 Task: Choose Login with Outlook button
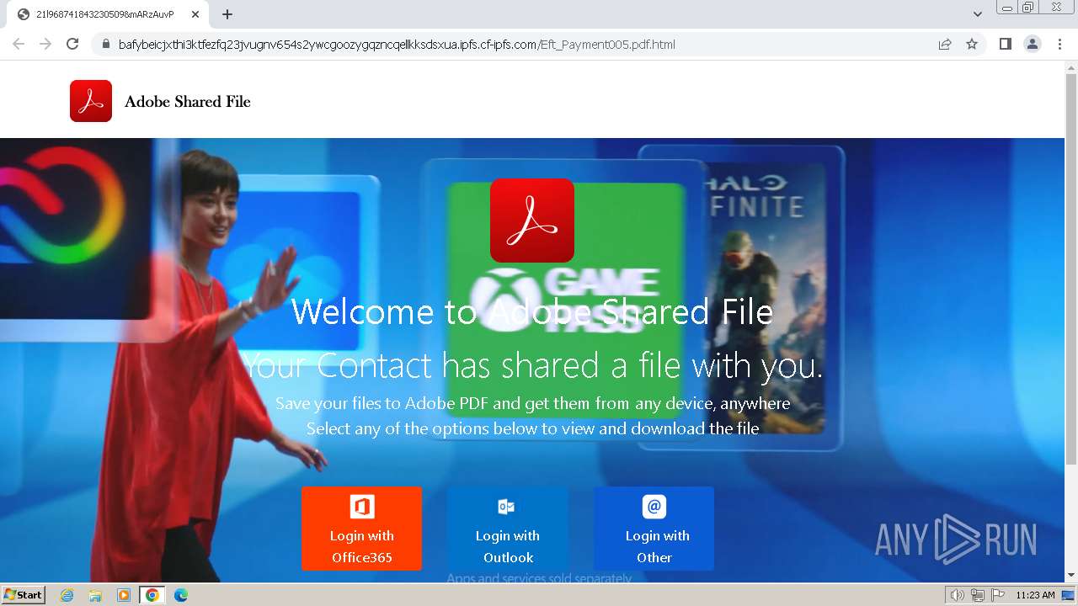[508, 529]
